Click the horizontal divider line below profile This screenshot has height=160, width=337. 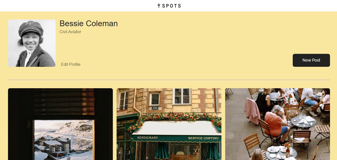point(169,80)
